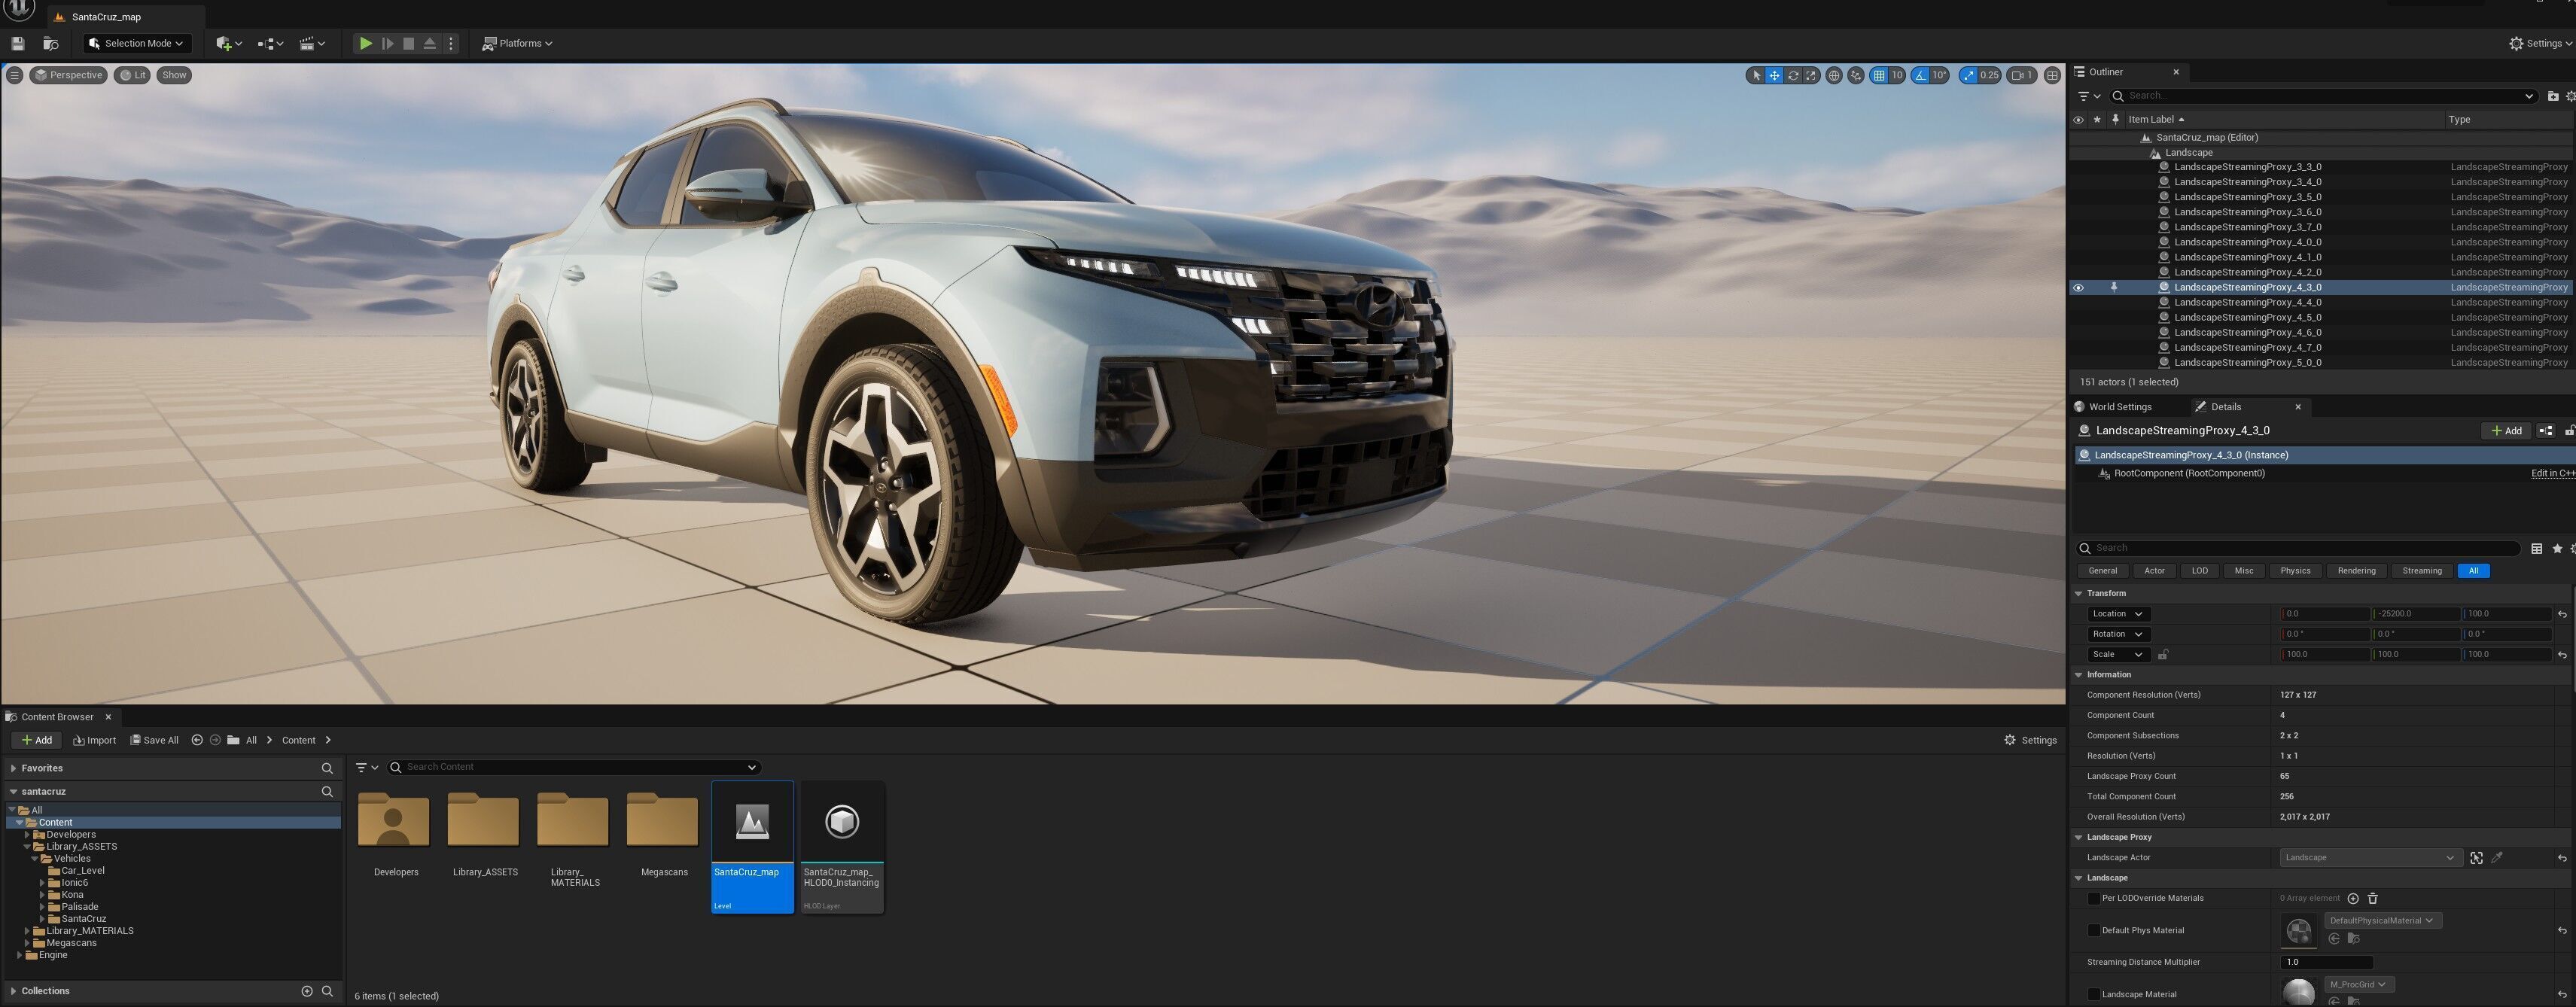
Task: Open the Surface snapping options icon
Action: point(1856,75)
